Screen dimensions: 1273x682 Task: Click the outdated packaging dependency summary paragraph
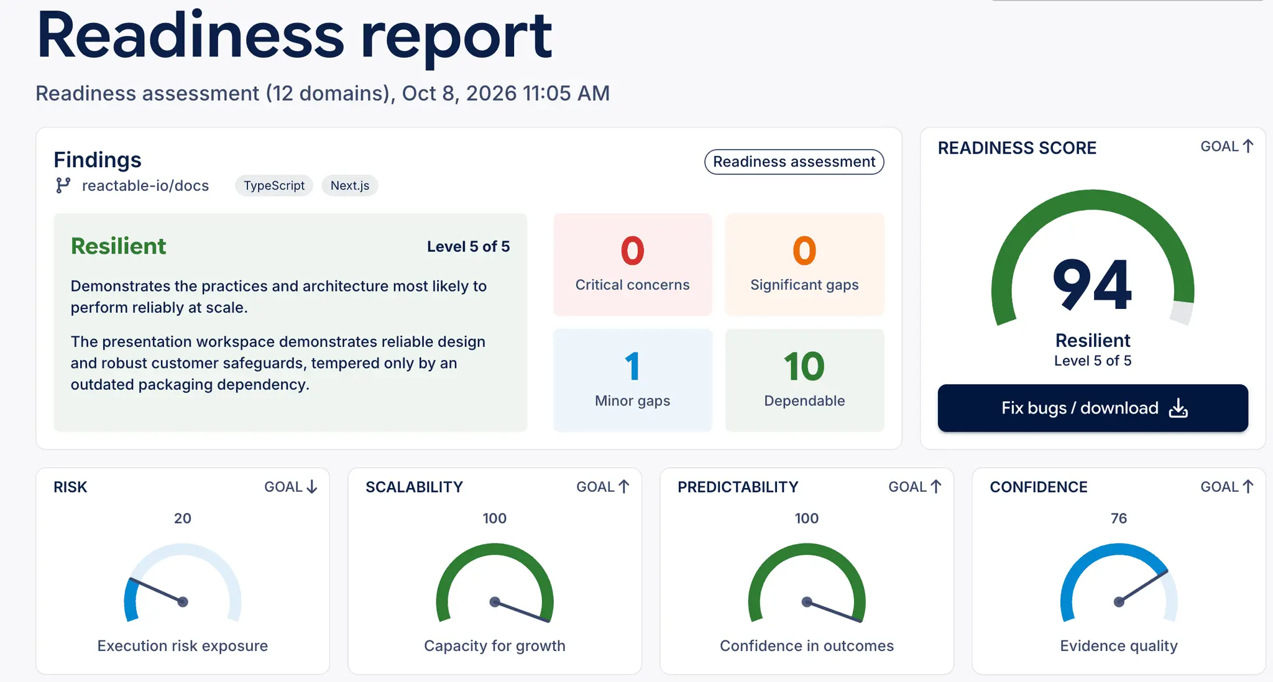coord(278,363)
